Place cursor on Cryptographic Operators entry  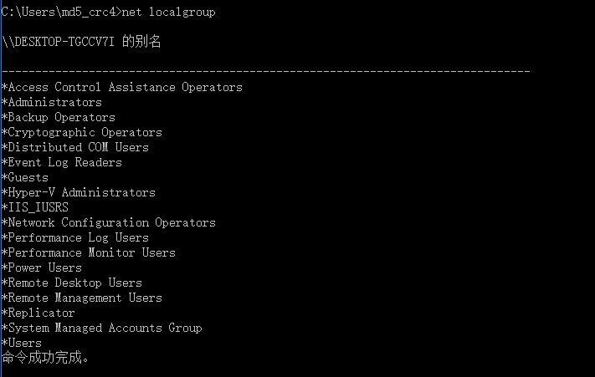point(82,132)
